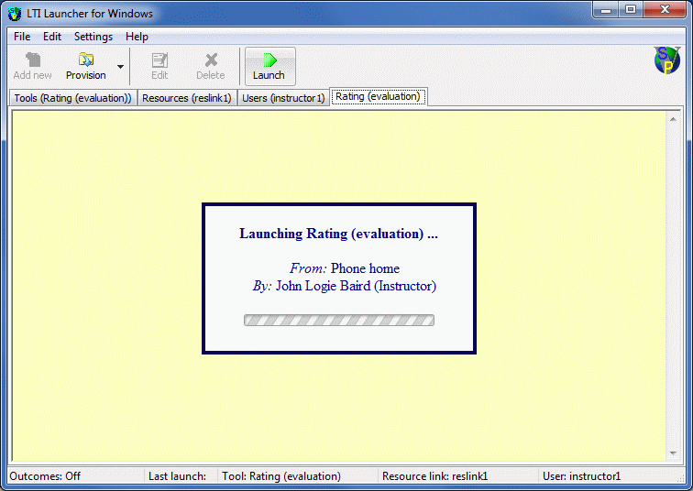The image size is (693, 491).
Task: Open the Help menu
Action: (x=137, y=37)
